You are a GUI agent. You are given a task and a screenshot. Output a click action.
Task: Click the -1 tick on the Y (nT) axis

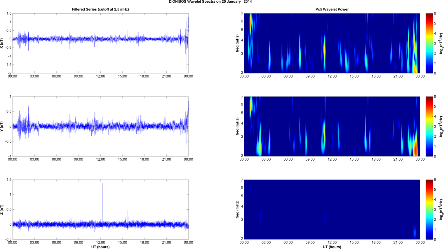click(x=10, y=156)
